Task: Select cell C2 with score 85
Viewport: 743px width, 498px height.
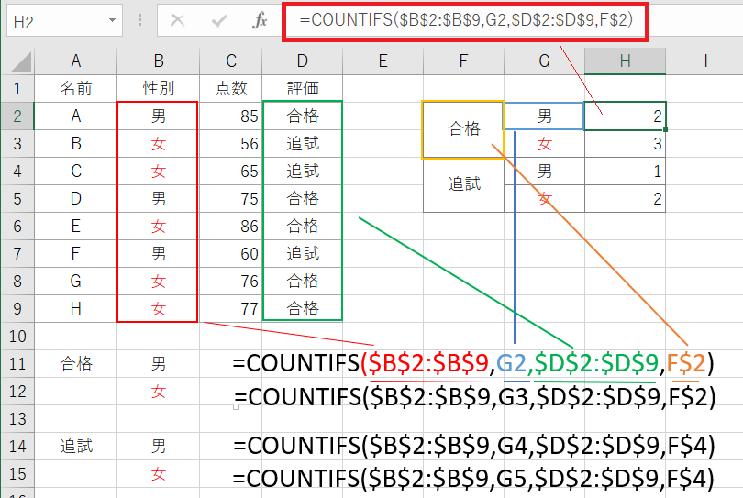Action: click(x=231, y=116)
